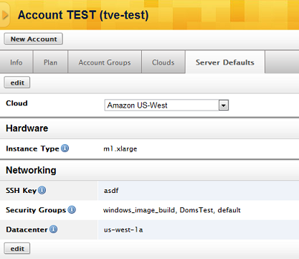The image size is (299, 259).
Task: Open the Cloud dropdown showing Amazon US-West
Action: 166,105
